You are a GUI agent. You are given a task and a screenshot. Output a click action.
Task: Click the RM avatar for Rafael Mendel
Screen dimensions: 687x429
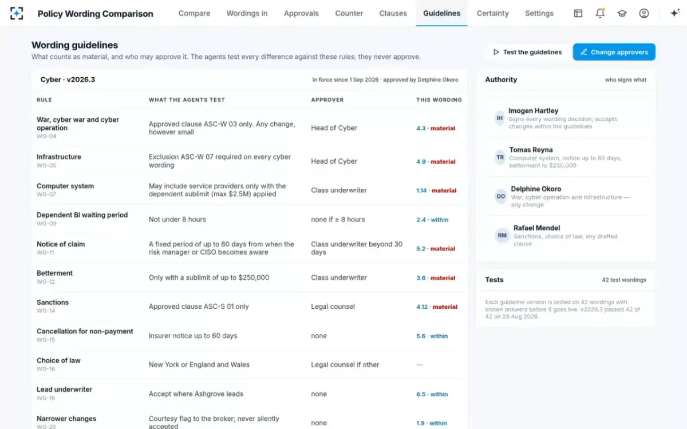pyautogui.click(x=502, y=235)
